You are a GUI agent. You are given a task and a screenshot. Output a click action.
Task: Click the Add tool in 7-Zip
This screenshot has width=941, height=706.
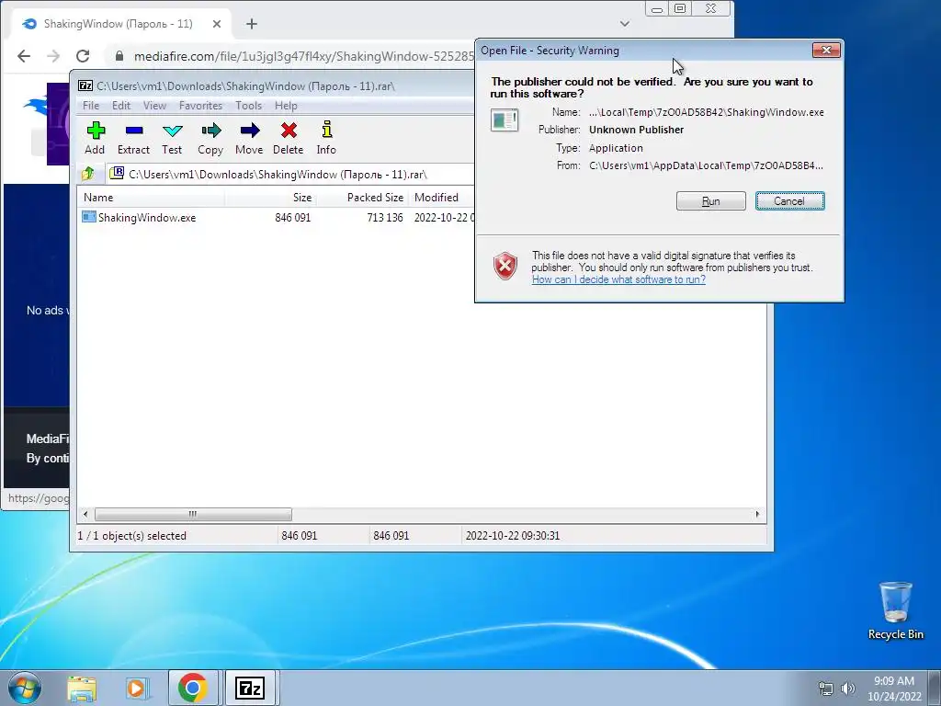[x=95, y=138]
